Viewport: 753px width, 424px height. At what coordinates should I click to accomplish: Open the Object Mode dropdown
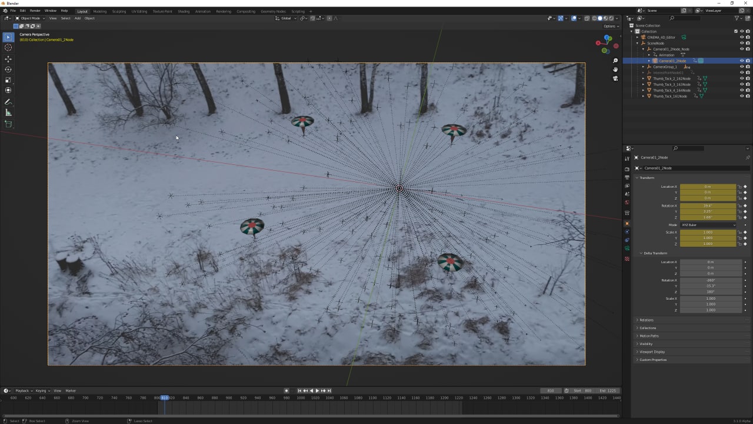(31, 18)
